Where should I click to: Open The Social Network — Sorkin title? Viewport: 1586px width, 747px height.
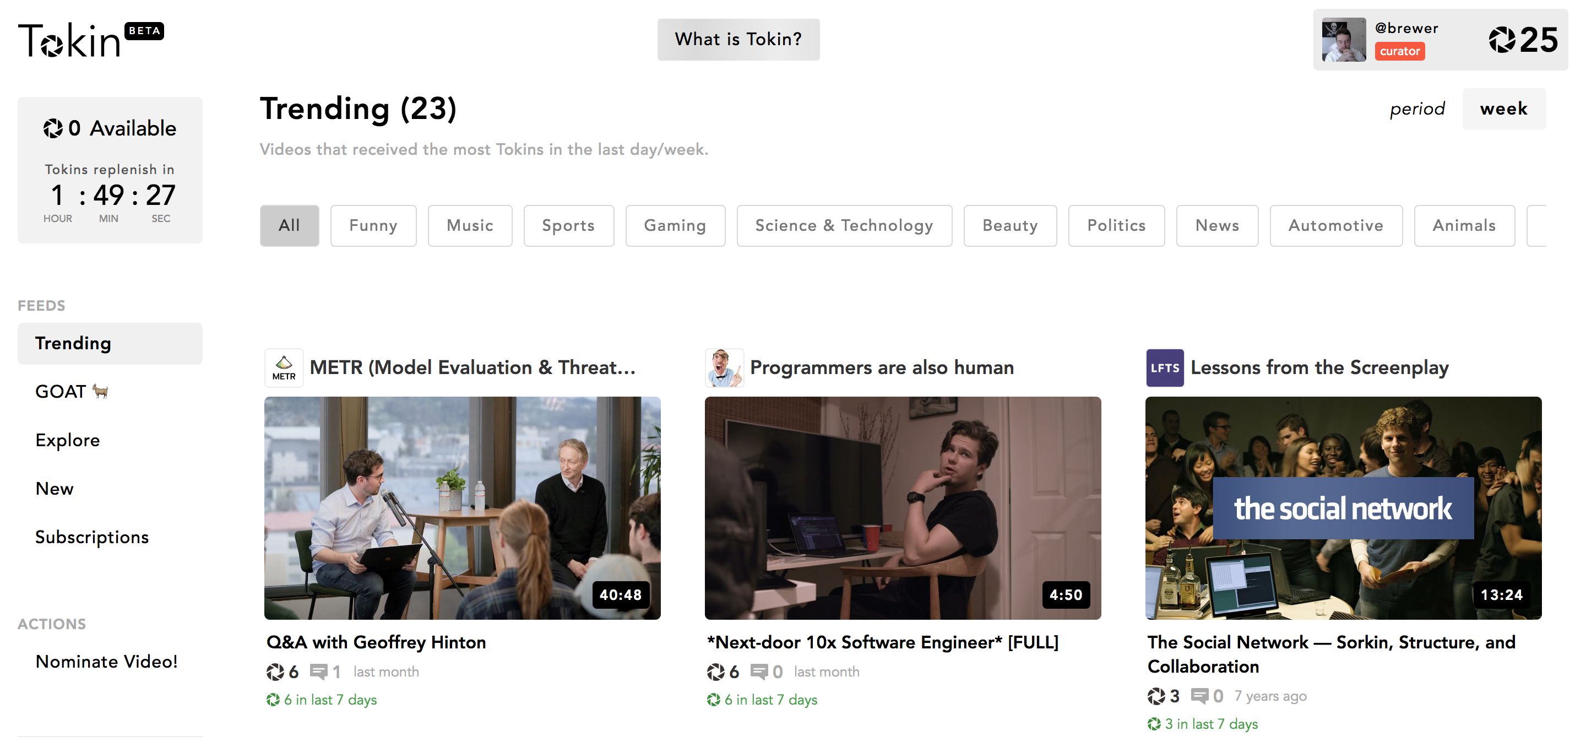(1331, 654)
